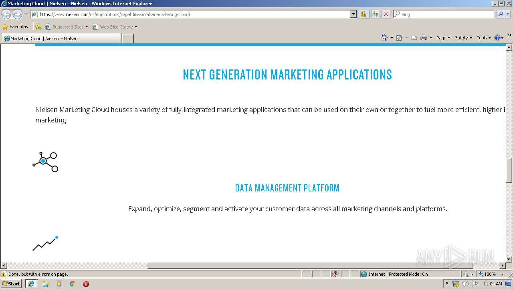Open a new blank tab
The image size is (513, 289).
pos(127,39)
